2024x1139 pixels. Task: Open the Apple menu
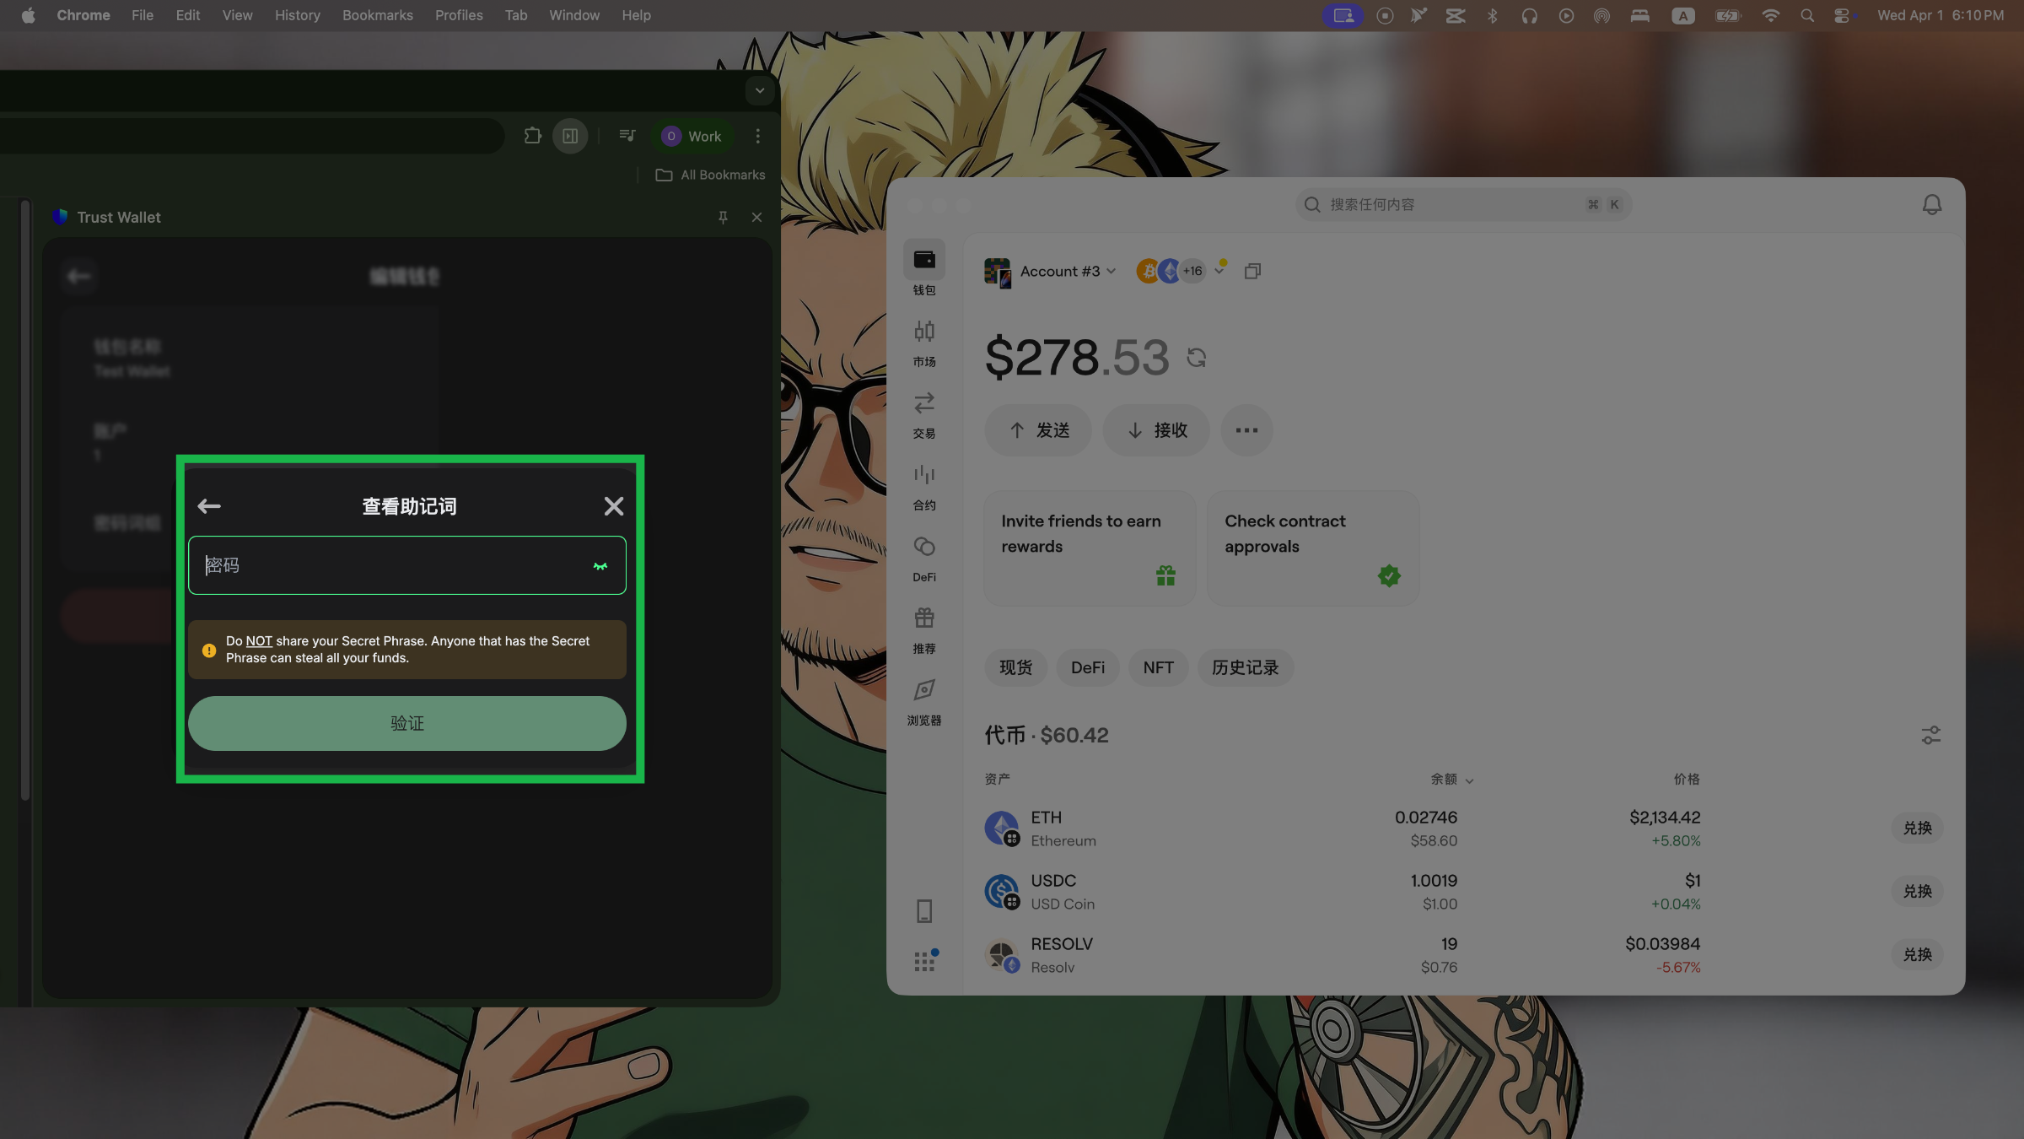pyautogui.click(x=28, y=15)
